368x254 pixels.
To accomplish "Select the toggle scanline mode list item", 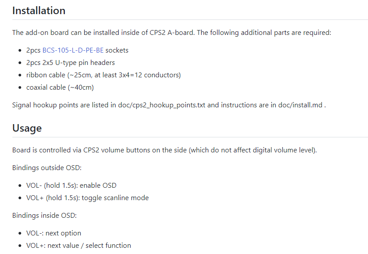I will [x=87, y=198].
